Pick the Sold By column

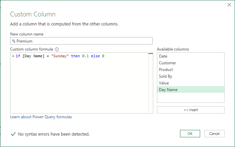point(166,76)
